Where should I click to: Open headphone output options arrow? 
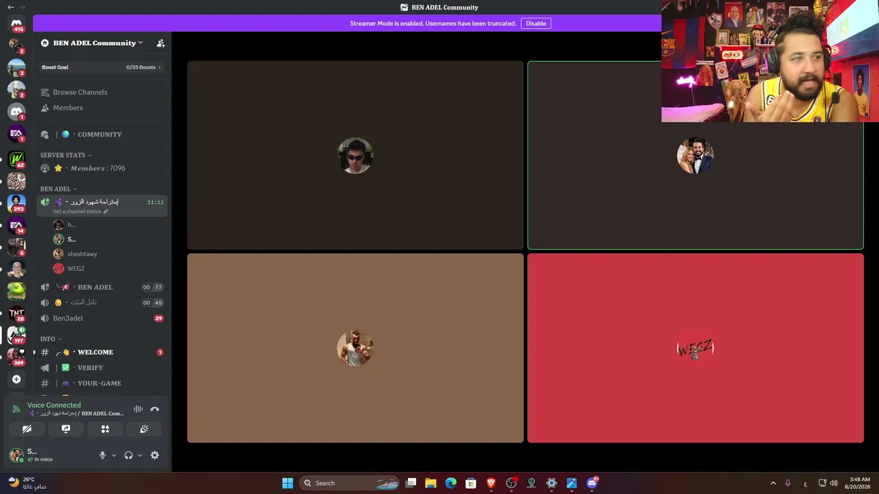click(140, 455)
